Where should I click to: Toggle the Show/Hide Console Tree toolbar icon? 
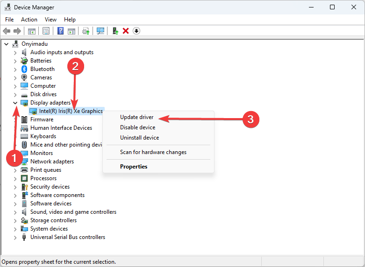tap(32, 31)
